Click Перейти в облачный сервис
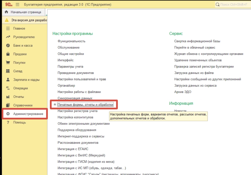The image size is (251, 175). (195, 47)
